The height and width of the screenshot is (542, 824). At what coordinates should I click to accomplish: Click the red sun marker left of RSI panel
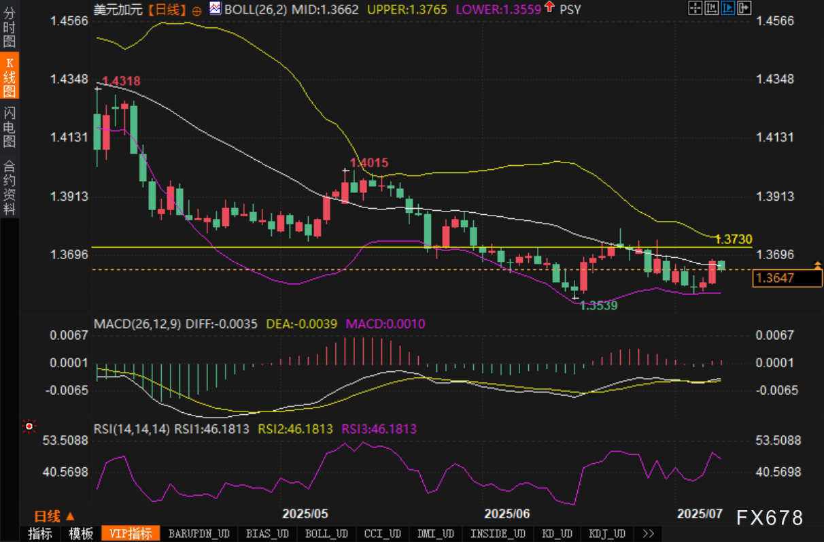pyautogui.click(x=29, y=426)
